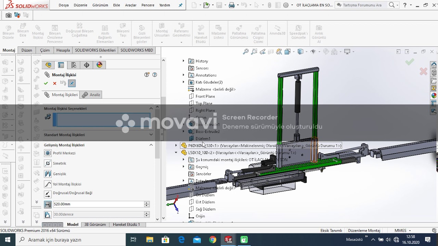
Task: Expand the History tree node
Action: pyautogui.click(x=183, y=61)
